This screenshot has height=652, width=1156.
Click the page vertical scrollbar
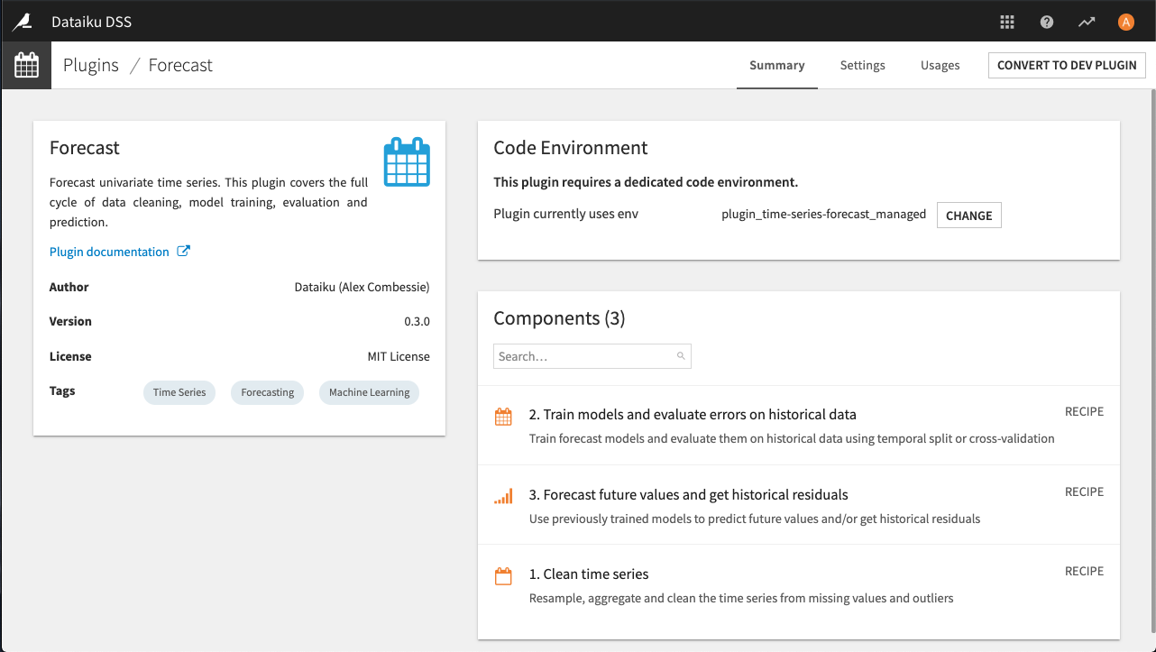coord(1151,361)
